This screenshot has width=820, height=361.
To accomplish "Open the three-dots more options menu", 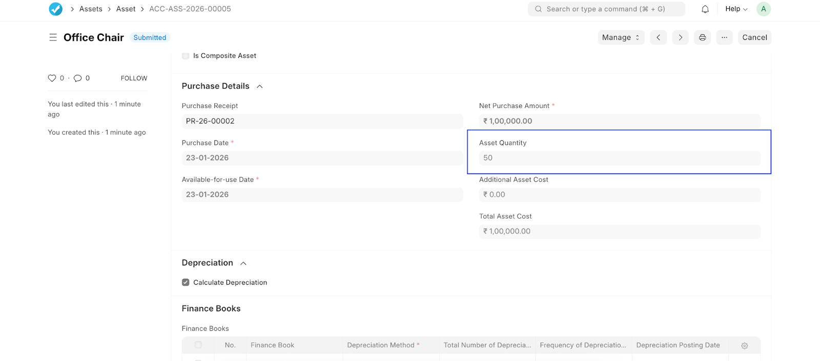I will click(x=724, y=37).
